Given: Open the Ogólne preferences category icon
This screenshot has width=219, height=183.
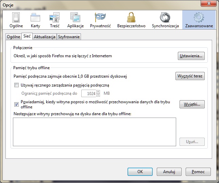Looking at the screenshot, I should click(x=16, y=20).
